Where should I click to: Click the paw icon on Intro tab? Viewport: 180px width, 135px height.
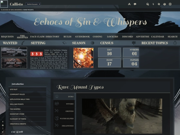pyautogui.click(x=57, y=96)
